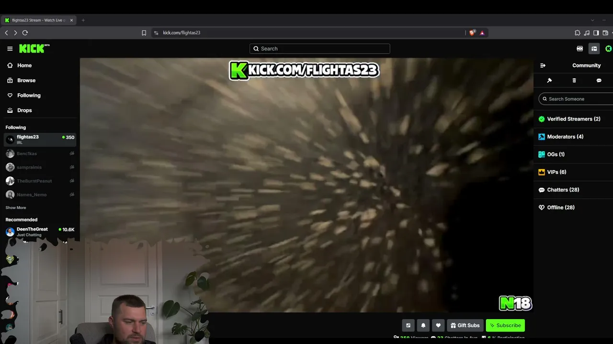Click the bell notification button below video
The width and height of the screenshot is (613, 344).
[x=423, y=325]
